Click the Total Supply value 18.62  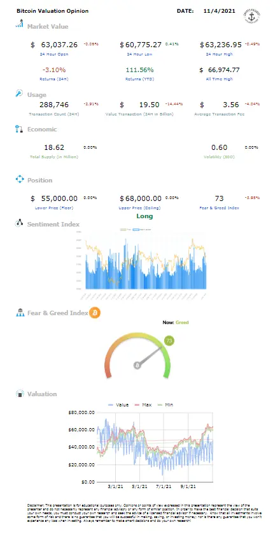[54, 147]
